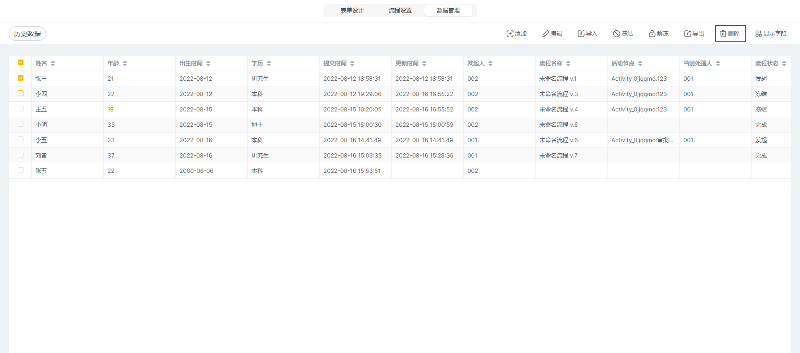Click the 删除 (delete) trash icon
Screen dimensions: 800x353
tap(723, 34)
